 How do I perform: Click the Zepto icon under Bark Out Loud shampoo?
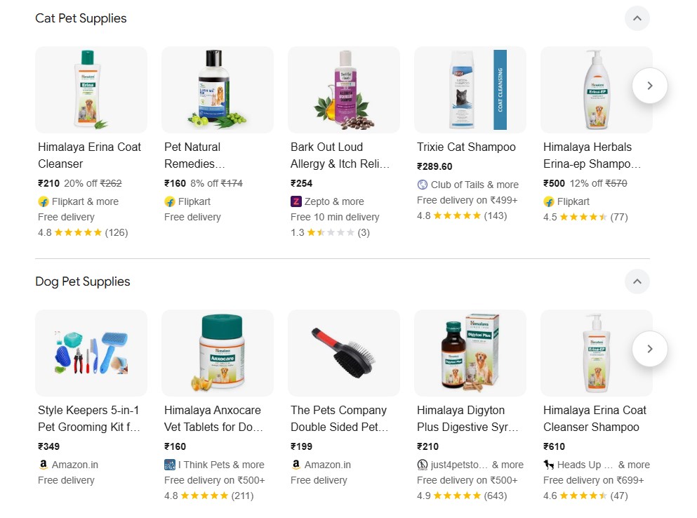296,201
